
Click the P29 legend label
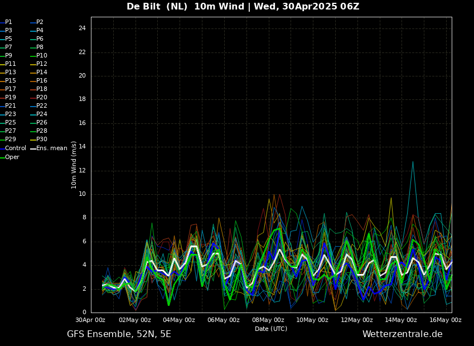click(x=10, y=140)
